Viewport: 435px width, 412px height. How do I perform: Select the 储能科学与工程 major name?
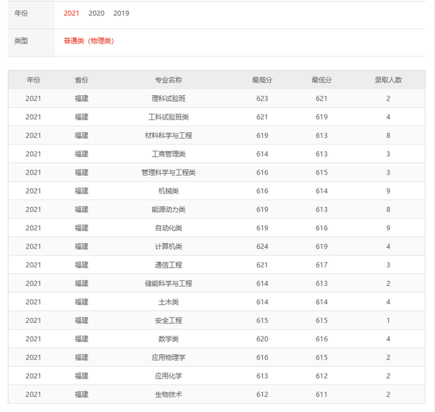coord(169,284)
